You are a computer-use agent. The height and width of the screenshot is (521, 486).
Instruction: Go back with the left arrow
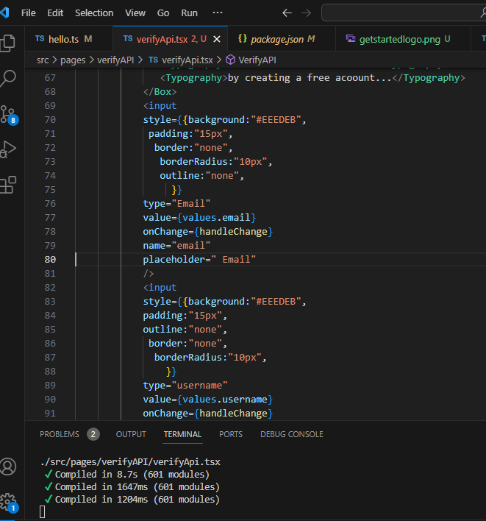(287, 13)
